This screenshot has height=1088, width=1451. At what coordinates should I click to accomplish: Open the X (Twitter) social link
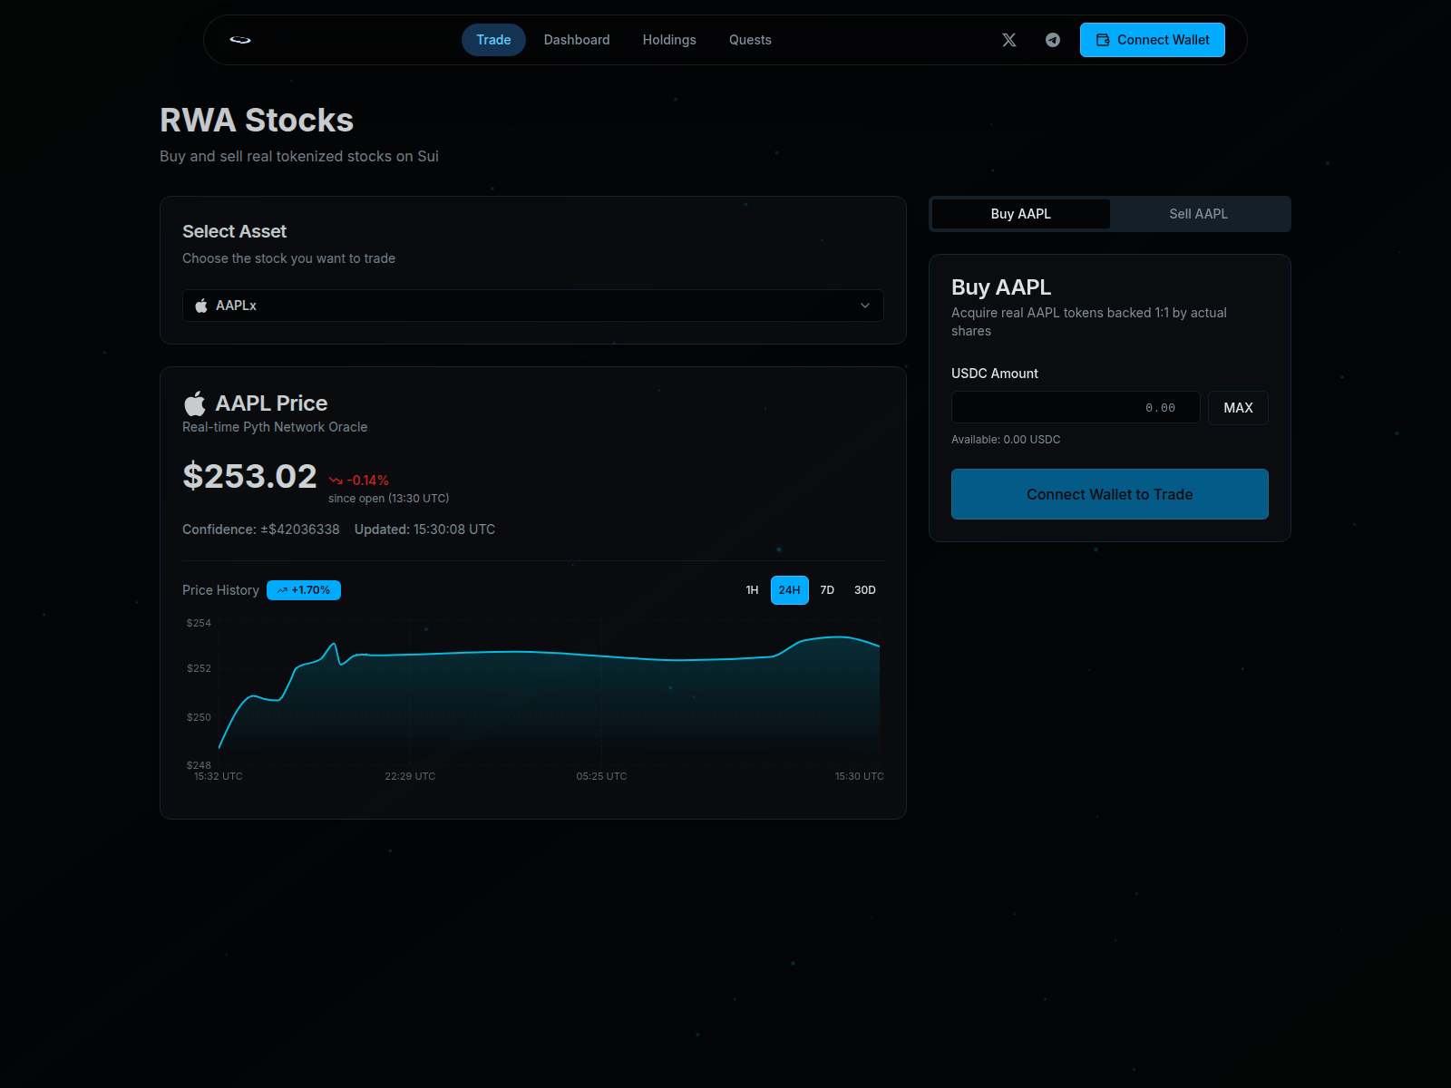[1009, 40]
